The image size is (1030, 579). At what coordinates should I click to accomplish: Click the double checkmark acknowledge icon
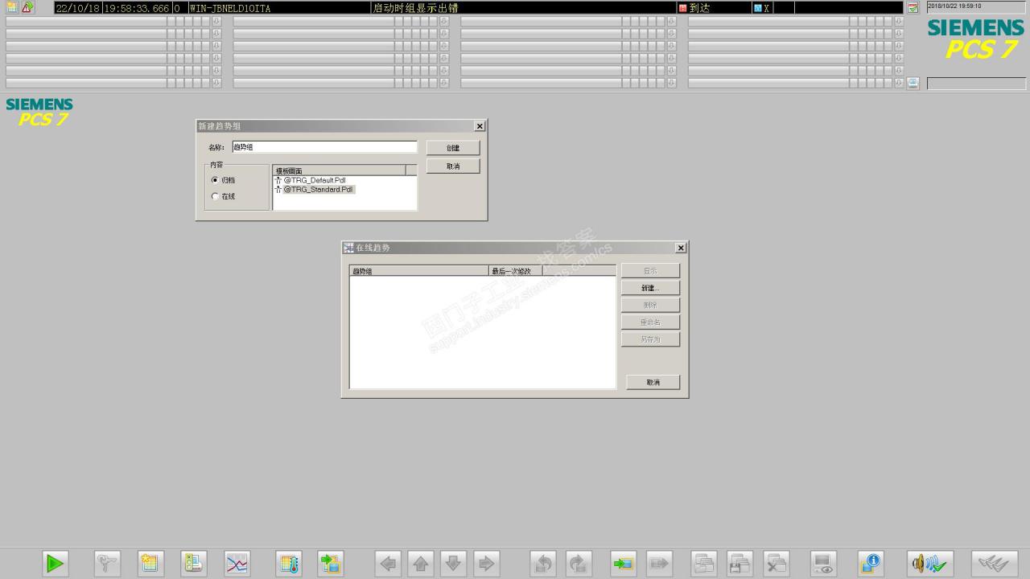(x=995, y=563)
